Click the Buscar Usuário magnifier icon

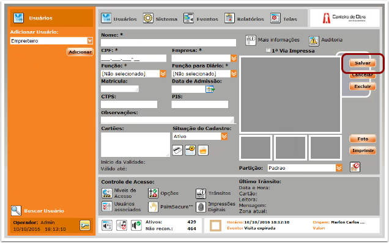[16, 211]
